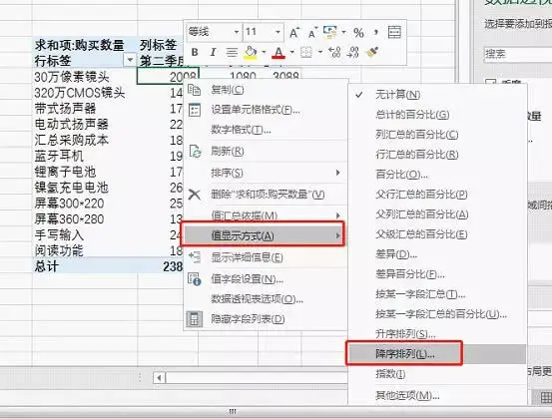Select 其他选项(M)...
This screenshot has width=552, height=419.
pyautogui.click(x=437, y=396)
